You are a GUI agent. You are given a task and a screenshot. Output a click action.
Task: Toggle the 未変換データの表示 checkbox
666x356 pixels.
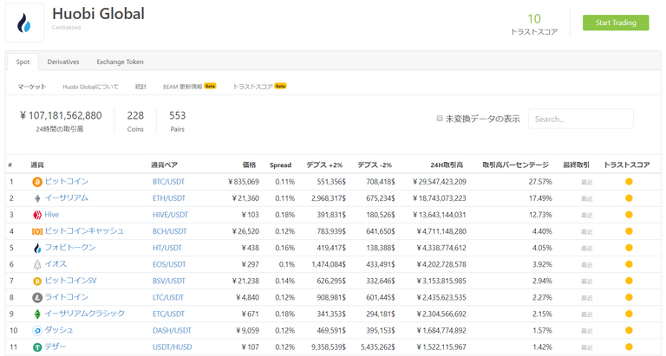coord(440,119)
